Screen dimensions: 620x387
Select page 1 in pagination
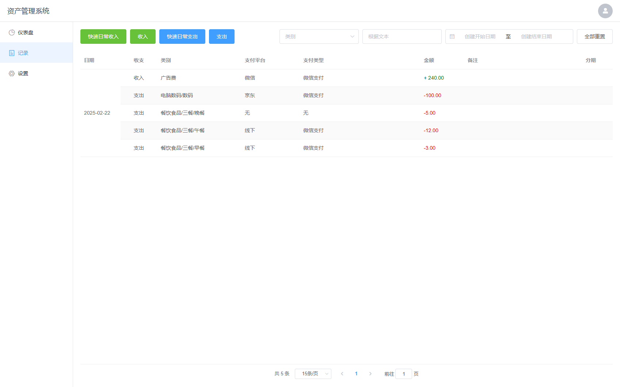coord(356,373)
